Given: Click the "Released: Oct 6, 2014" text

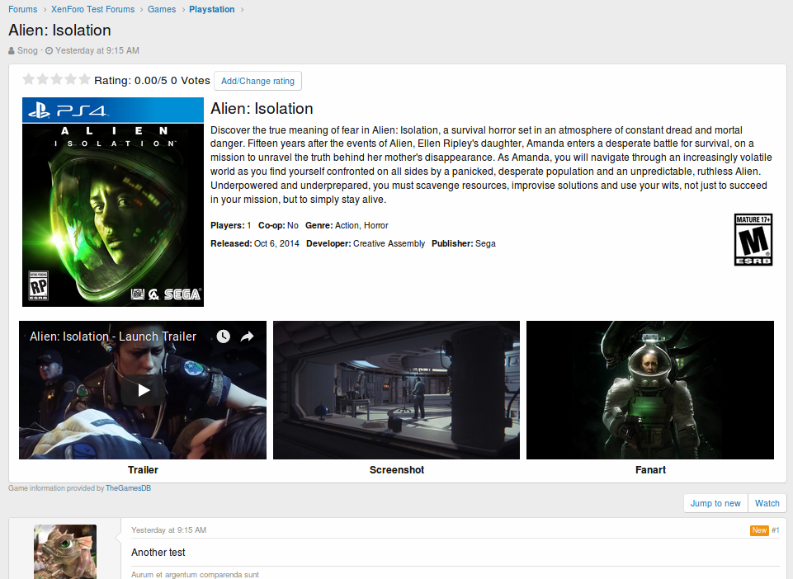Looking at the screenshot, I should [255, 244].
